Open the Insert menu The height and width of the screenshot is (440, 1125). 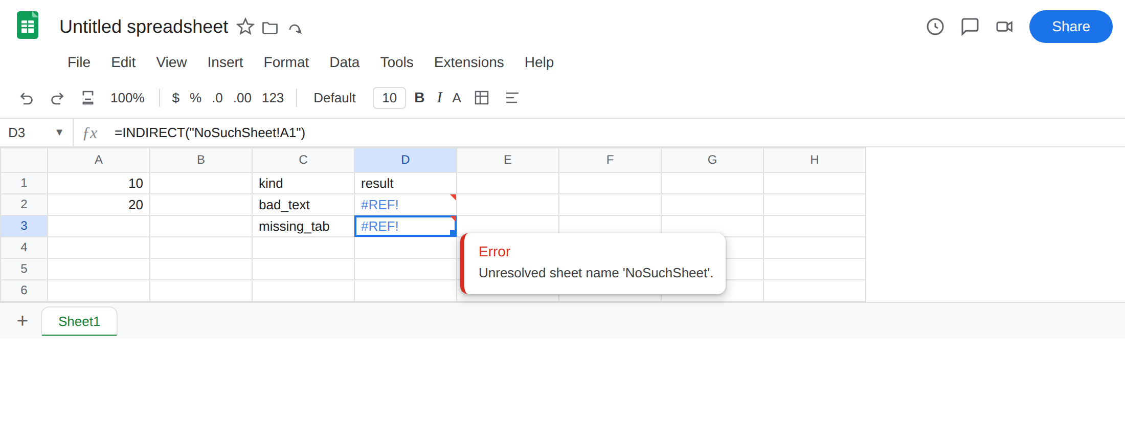225,62
